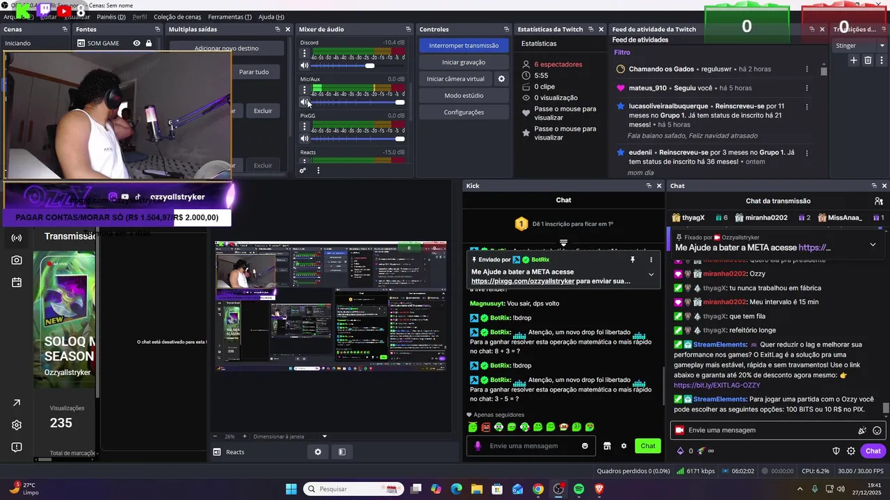Viewport: 890px width, 500px height.
Task: Open the Visualizar menu
Action: 76,17
